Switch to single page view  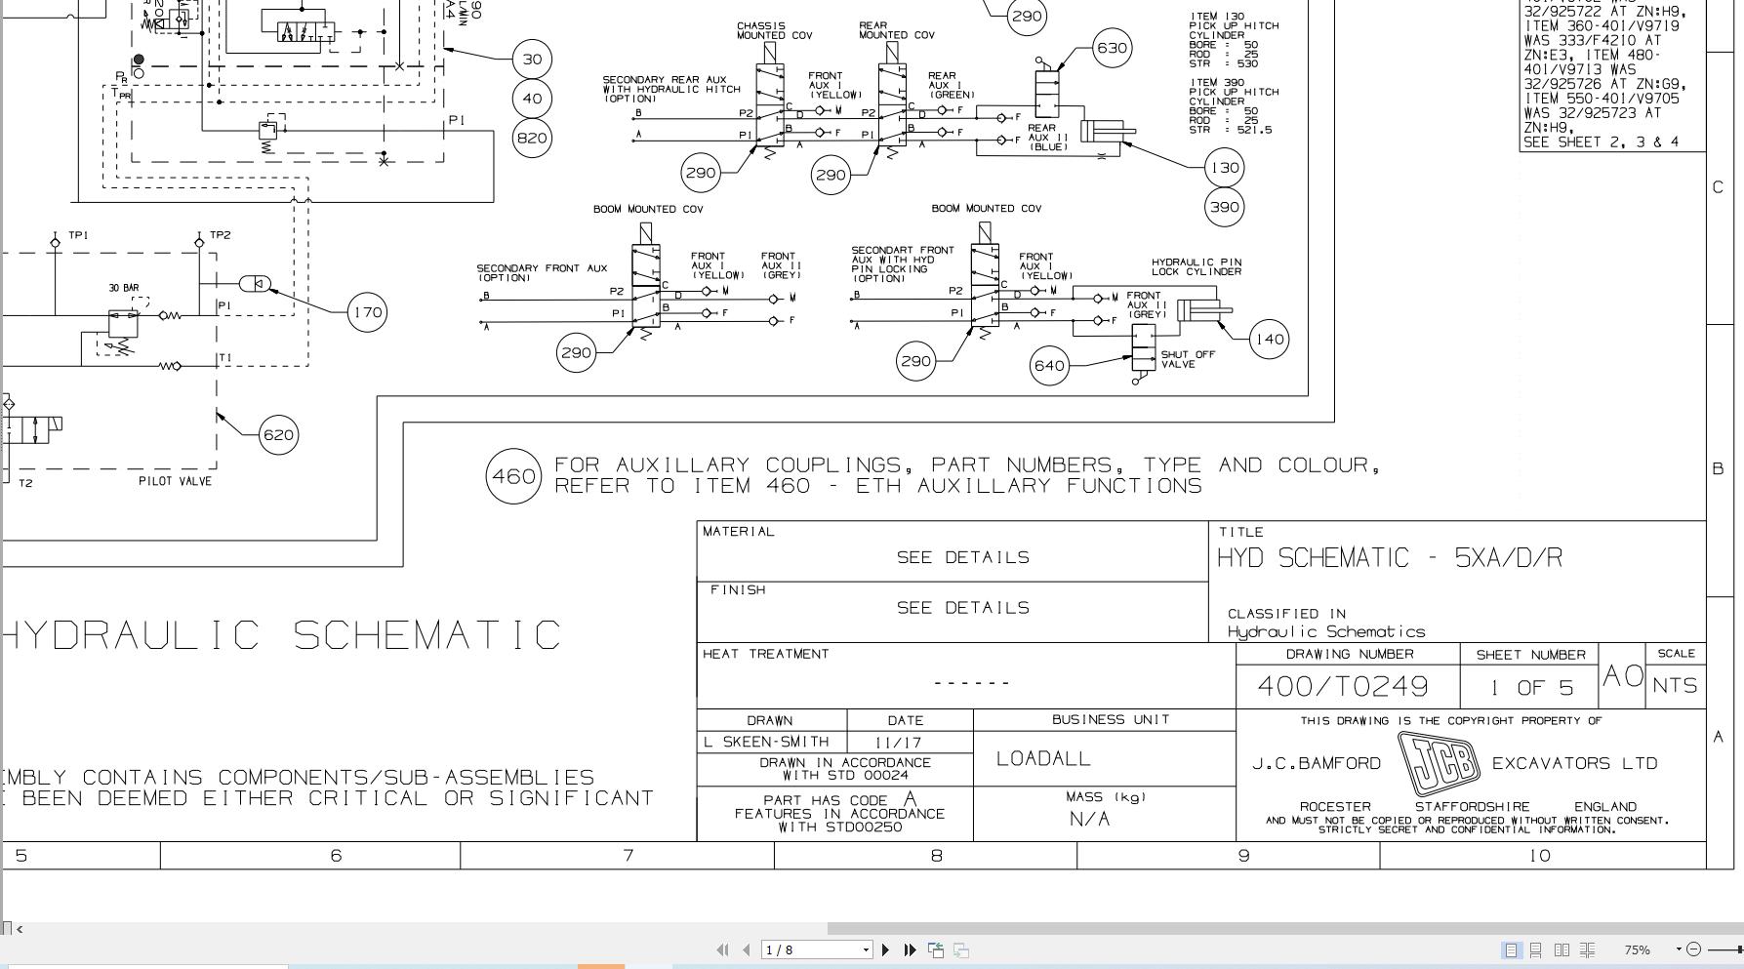point(1511,949)
